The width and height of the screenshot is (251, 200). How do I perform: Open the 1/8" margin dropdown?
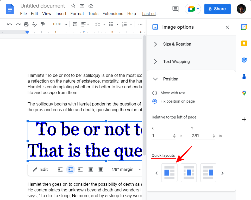point(127,170)
